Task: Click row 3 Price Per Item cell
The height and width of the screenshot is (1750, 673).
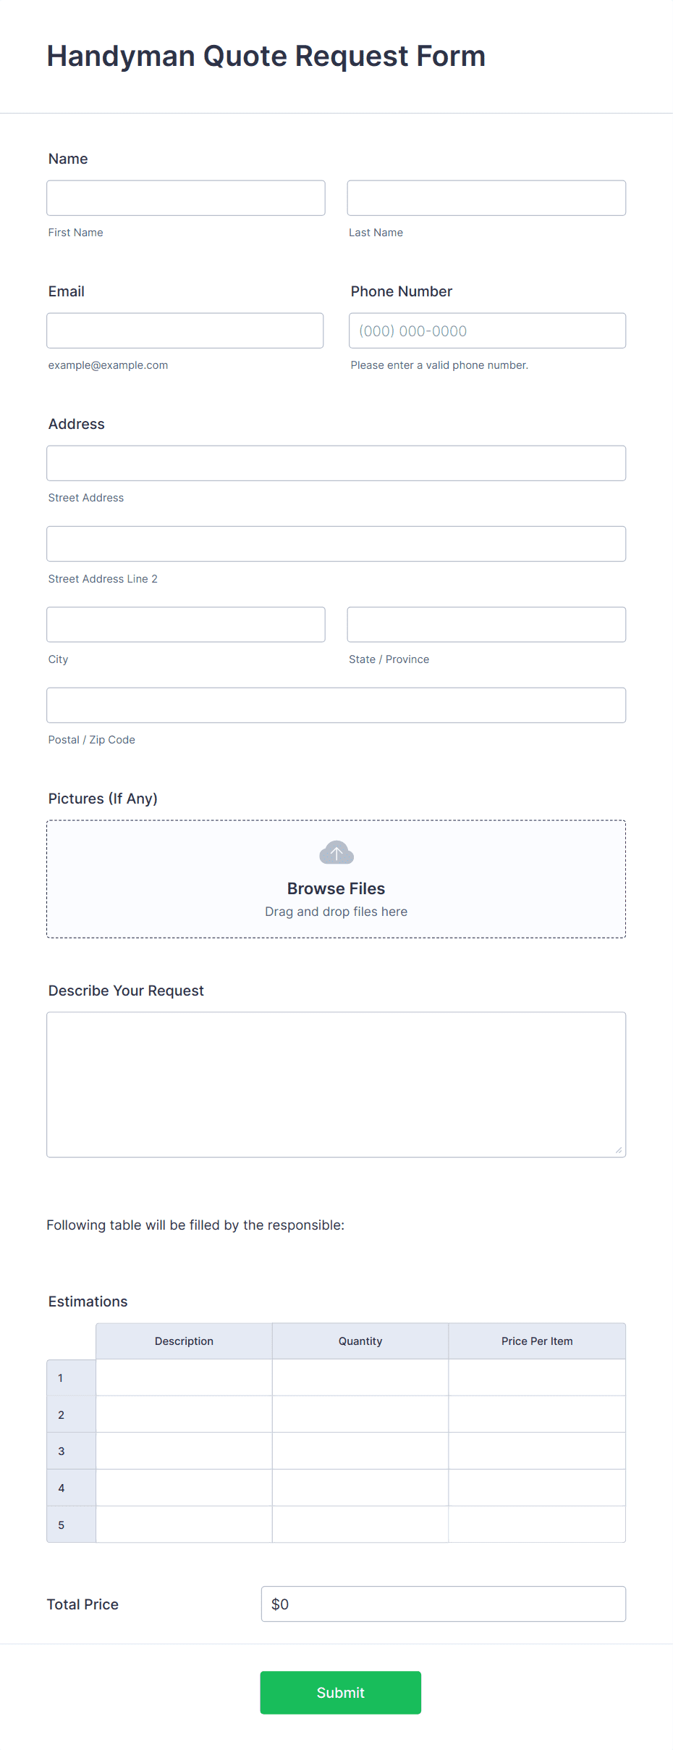Action: point(537,1451)
